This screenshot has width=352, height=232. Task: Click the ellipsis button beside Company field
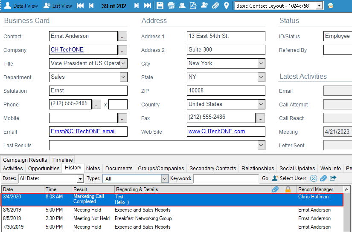coord(122,50)
